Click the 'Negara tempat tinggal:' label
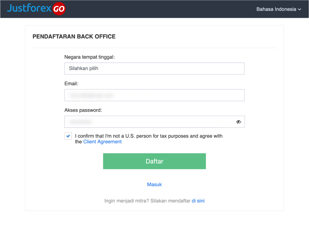The width and height of the screenshot is (309, 227). [x=89, y=57]
